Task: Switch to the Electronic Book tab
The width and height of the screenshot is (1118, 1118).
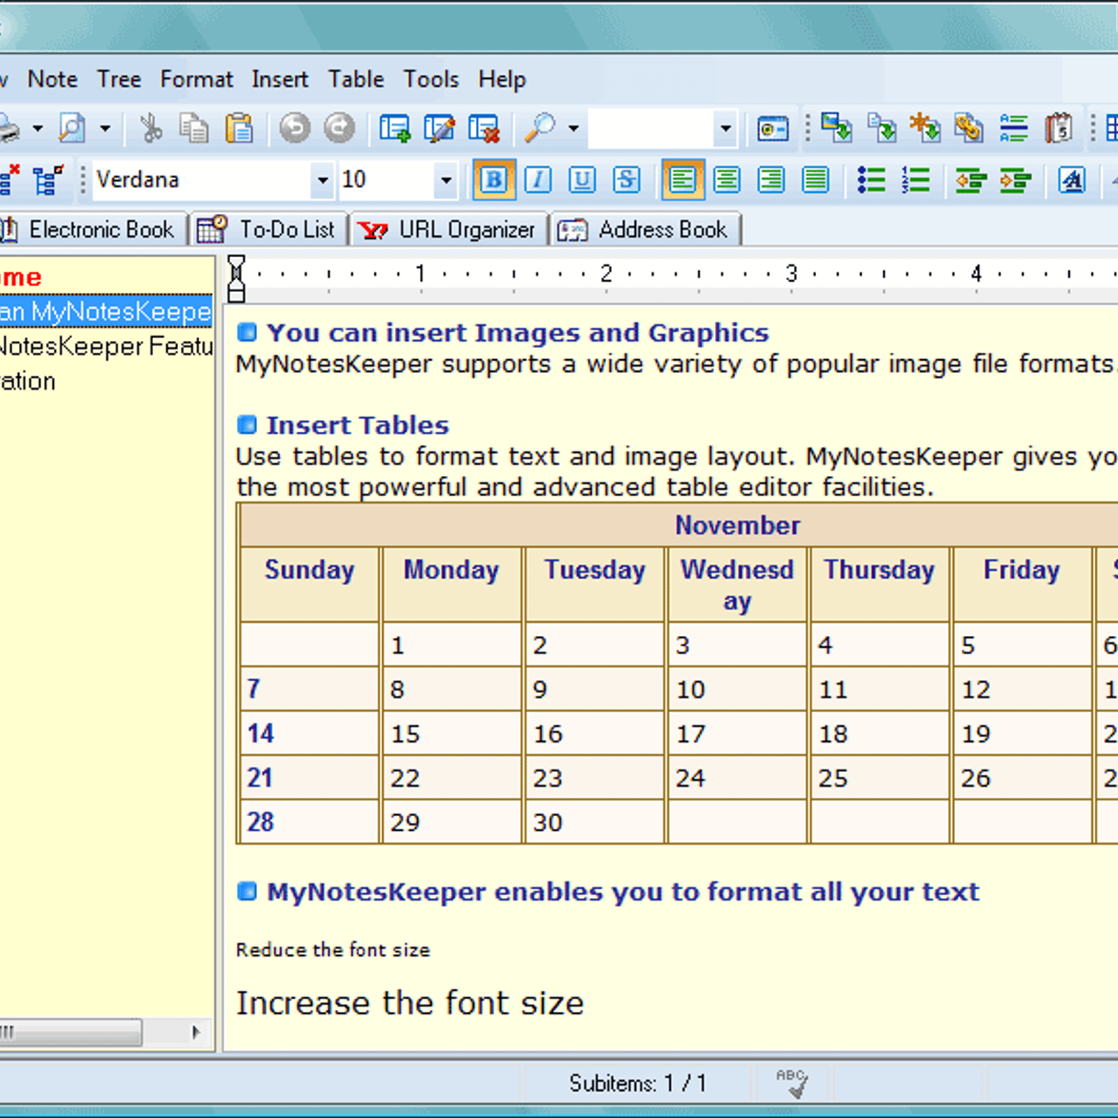Action: tap(92, 229)
